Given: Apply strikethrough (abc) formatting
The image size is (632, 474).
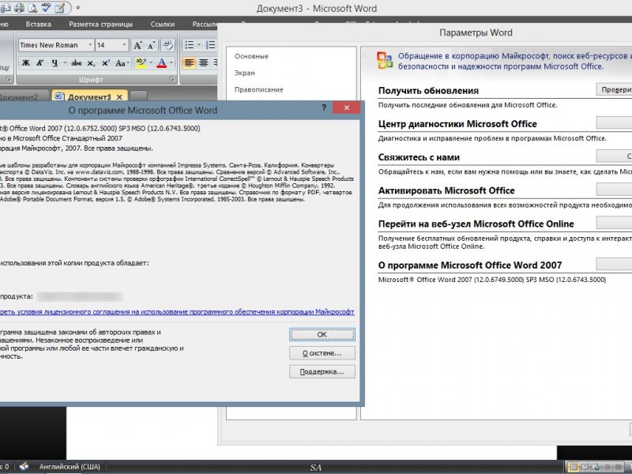Looking at the screenshot, I should coord(76,63).
